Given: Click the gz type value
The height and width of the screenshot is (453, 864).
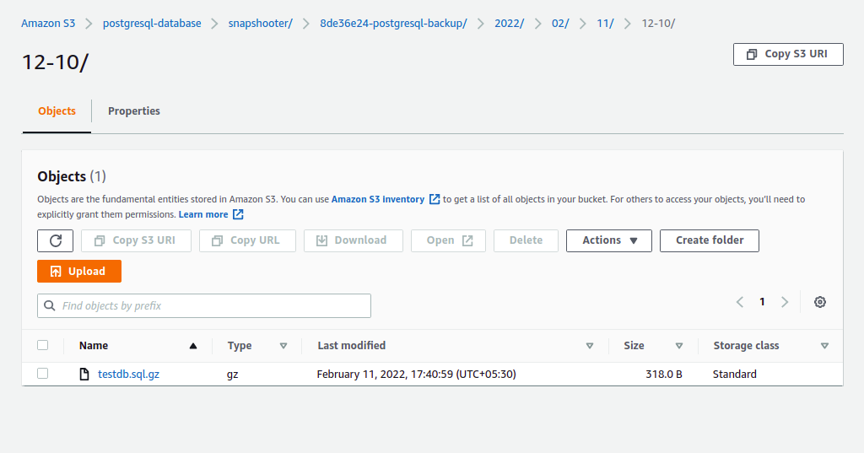Looking at the screenshot, I should coord(233,375).
